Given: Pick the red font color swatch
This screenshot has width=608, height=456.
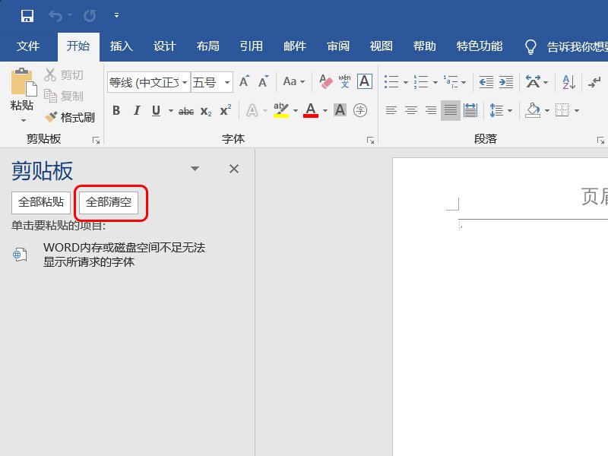Looking at the screenshot, I should pos(309,110).
